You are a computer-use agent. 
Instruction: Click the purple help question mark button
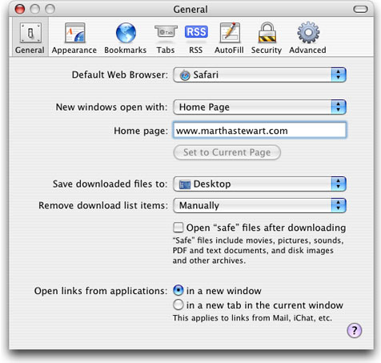[354, 330]
